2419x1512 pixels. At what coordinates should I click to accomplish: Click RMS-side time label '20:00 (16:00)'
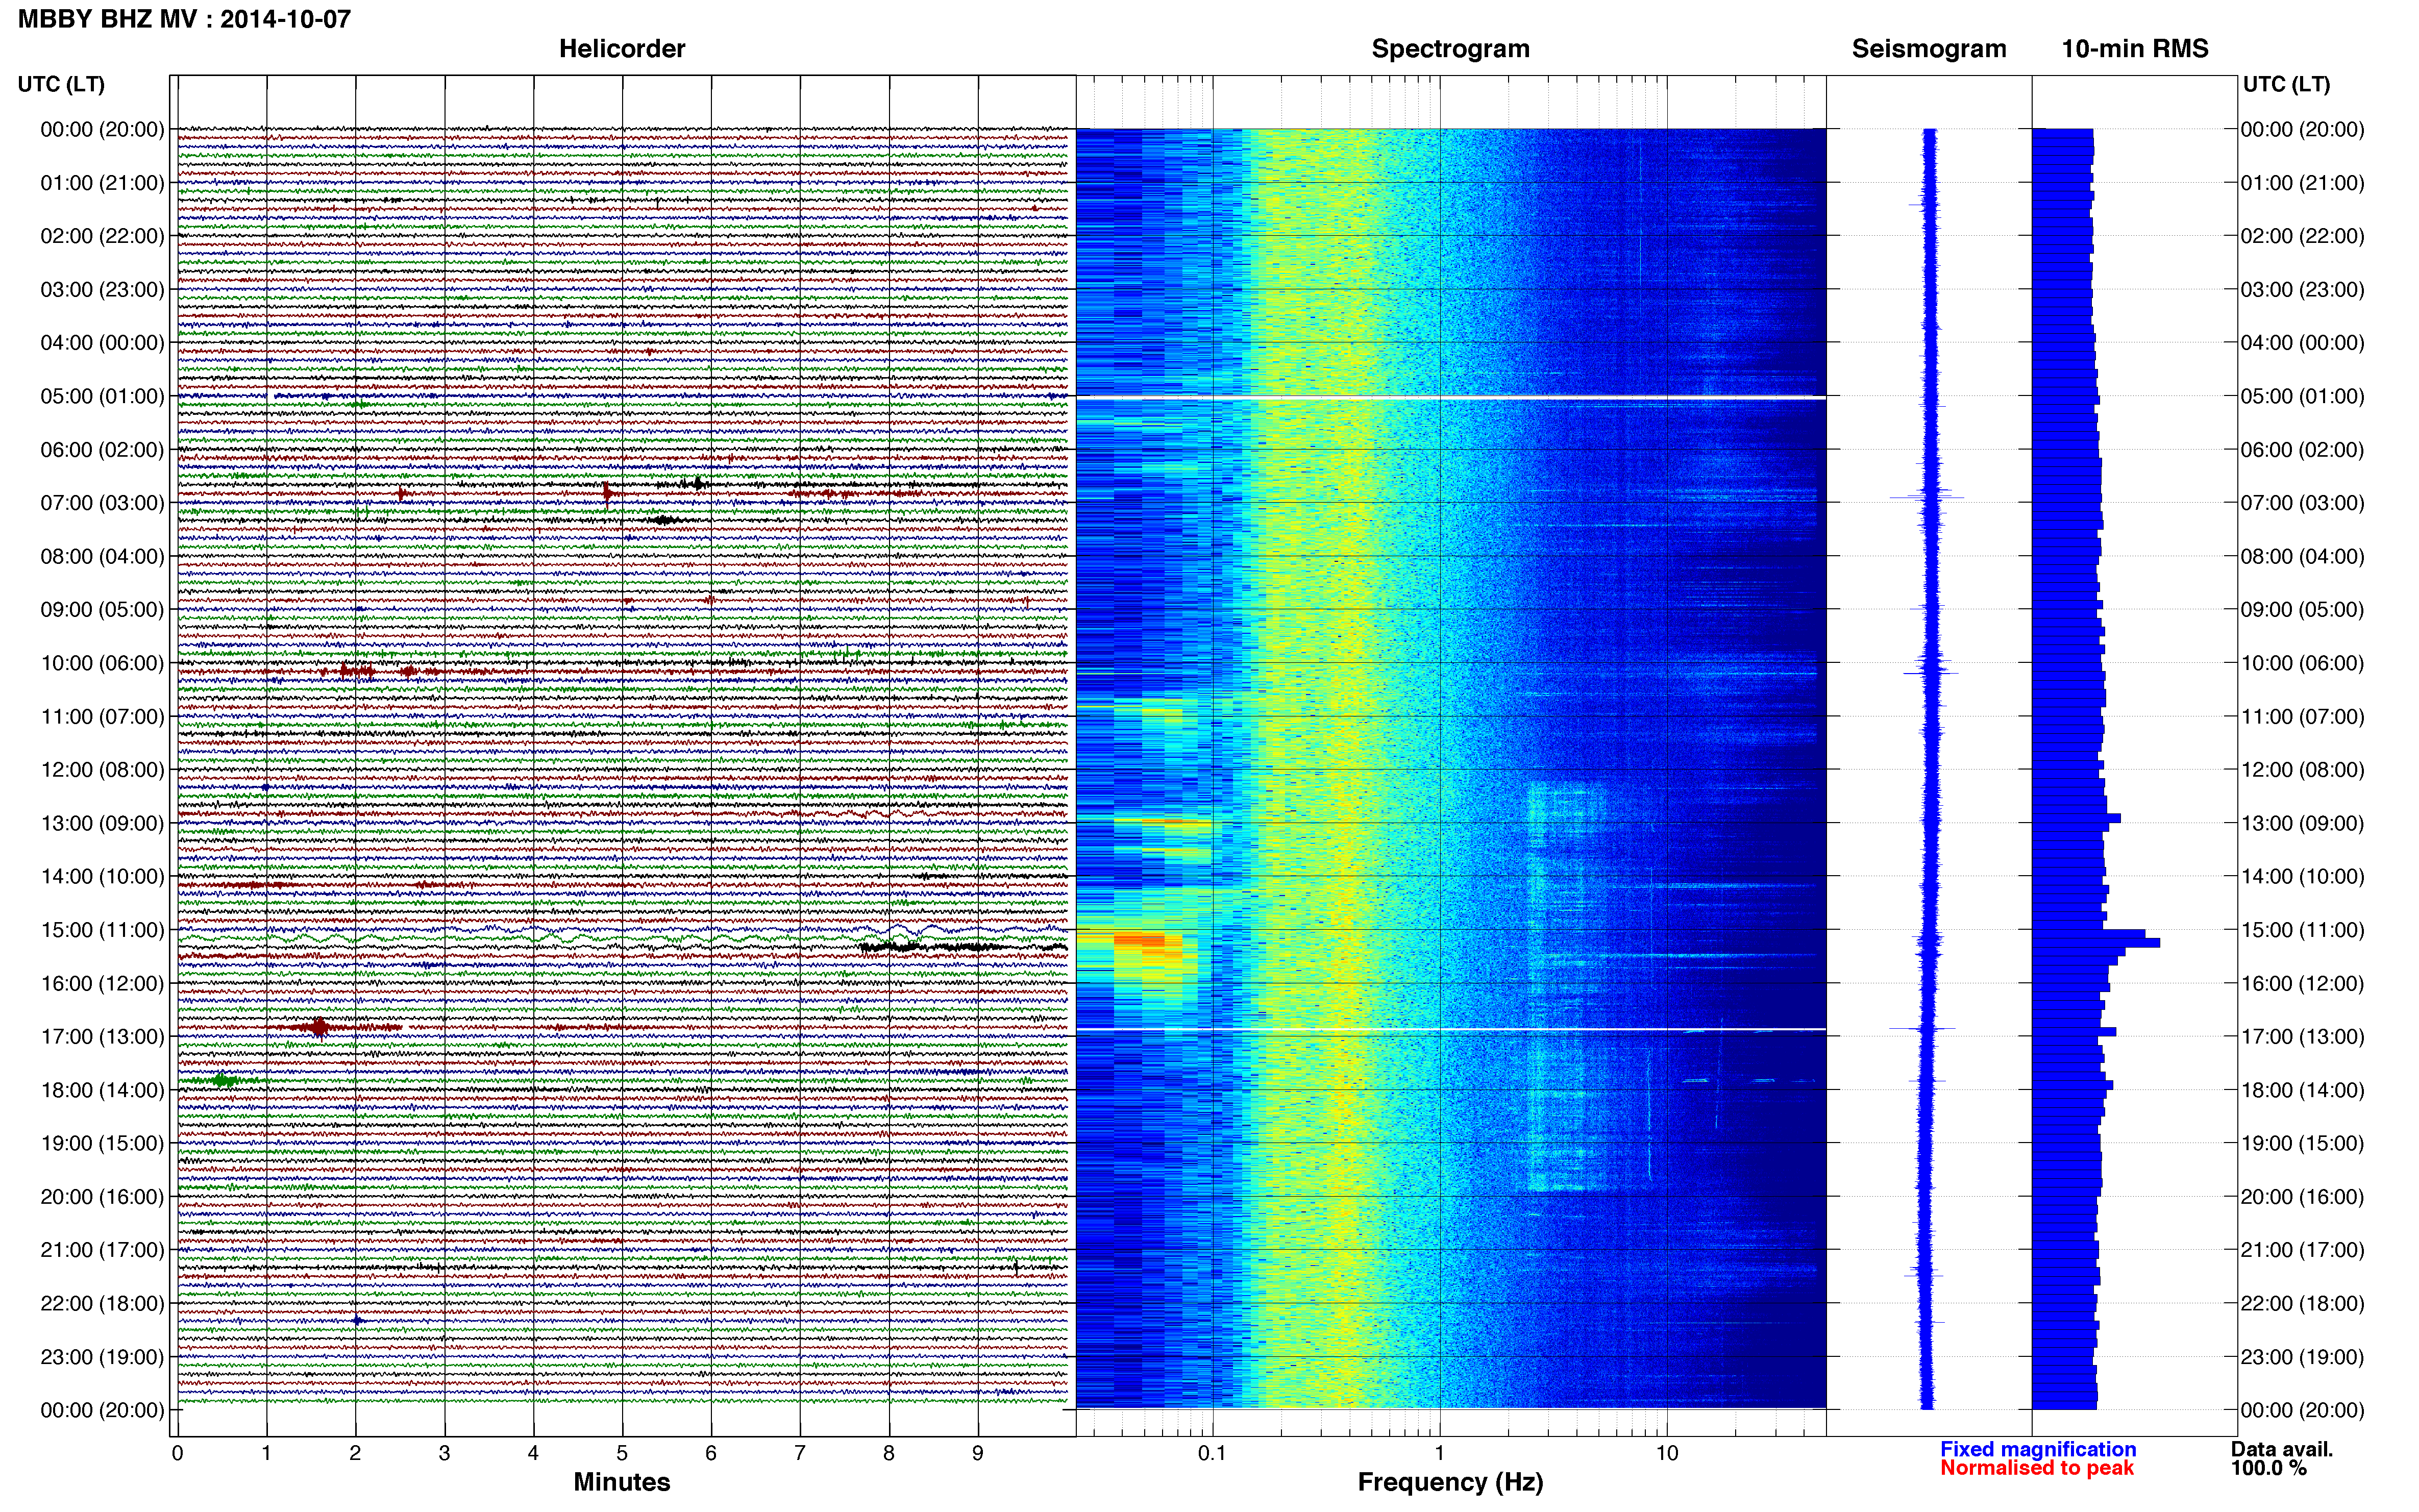(2302, 1197)
